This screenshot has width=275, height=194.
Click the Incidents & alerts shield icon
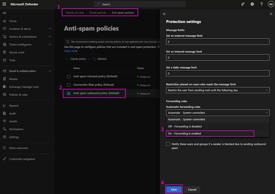[x=5, y=29]
